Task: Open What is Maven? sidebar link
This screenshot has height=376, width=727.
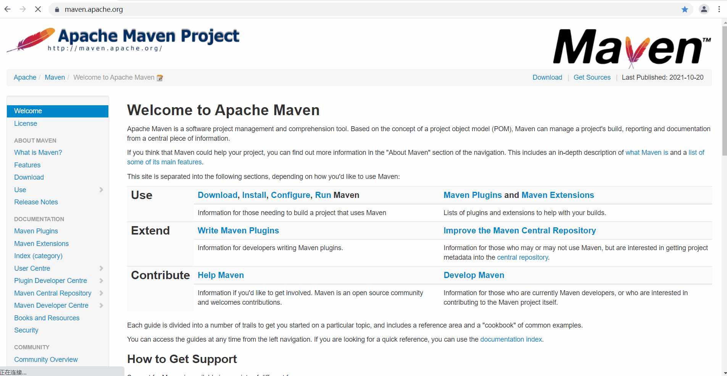Action: click(38, 153)
